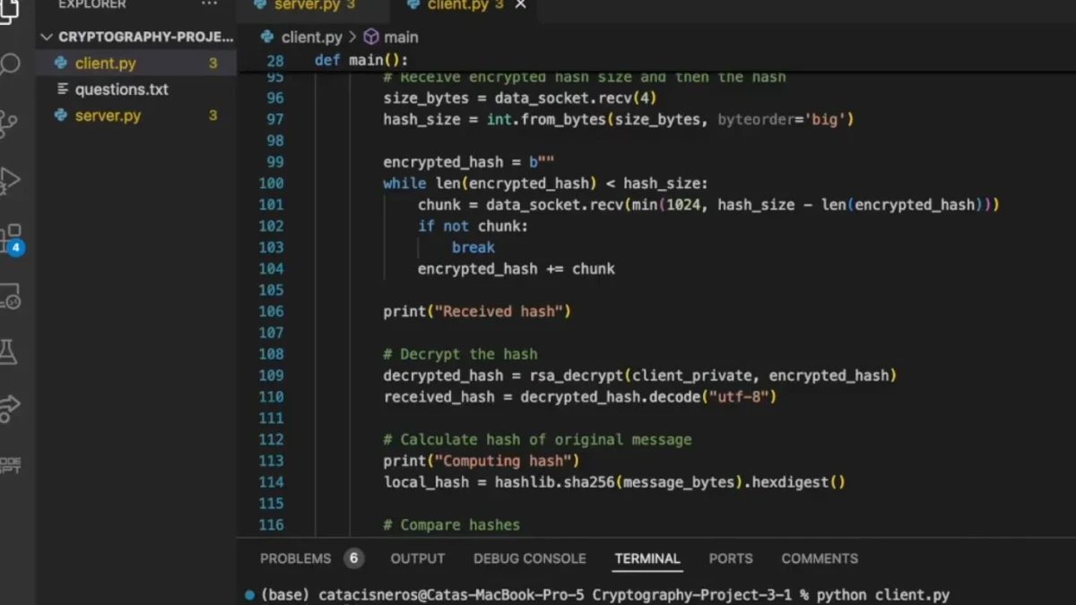Click the encrypted_hash = b"" line
Viewport: 1076px width, 605px height.
pos(469,162)
